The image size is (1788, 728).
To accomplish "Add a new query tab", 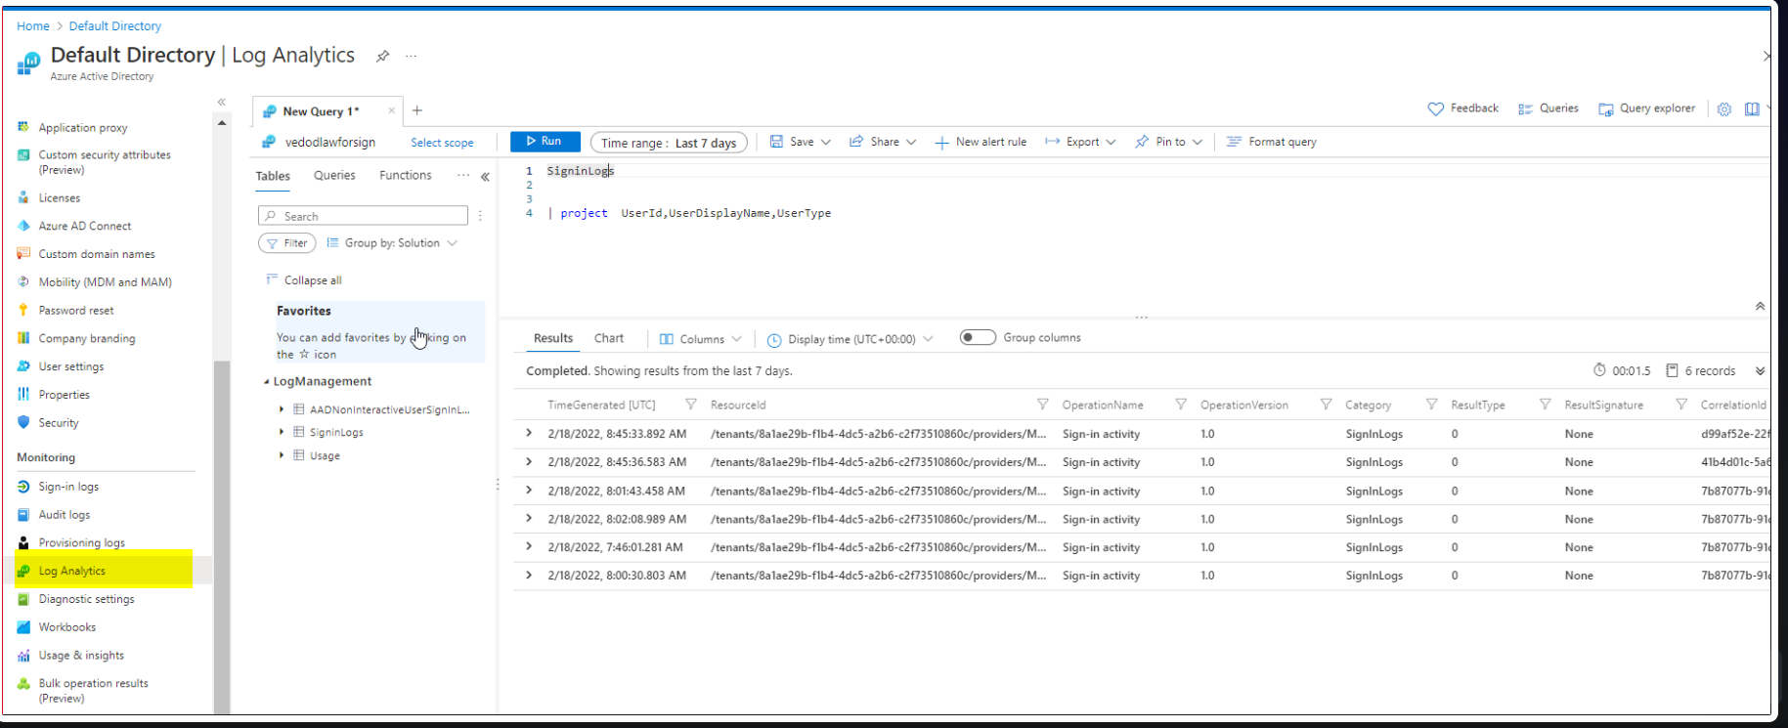I will pos(417,110).
